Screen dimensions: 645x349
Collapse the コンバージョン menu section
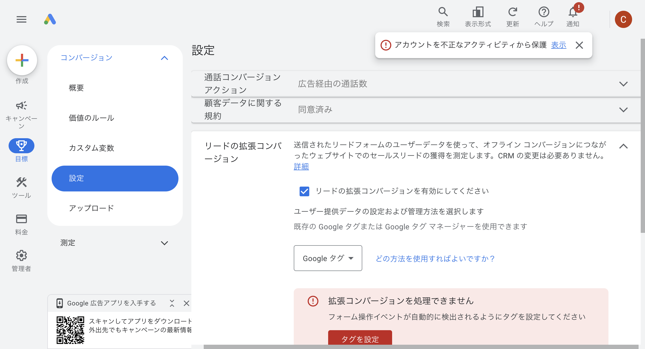(164, 58)
